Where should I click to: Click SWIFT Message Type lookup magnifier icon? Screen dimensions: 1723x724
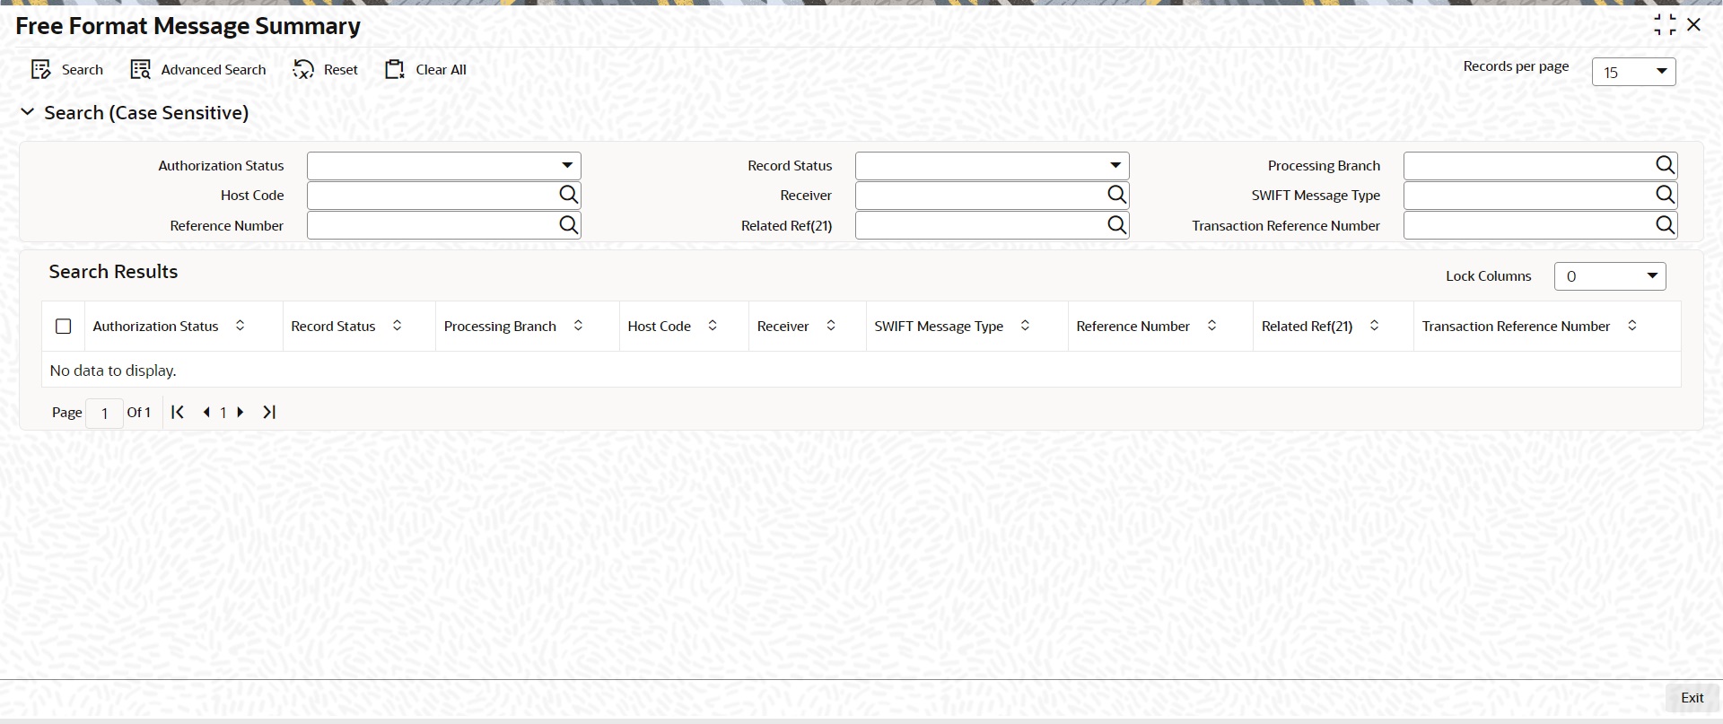[x=1665, y=195]
